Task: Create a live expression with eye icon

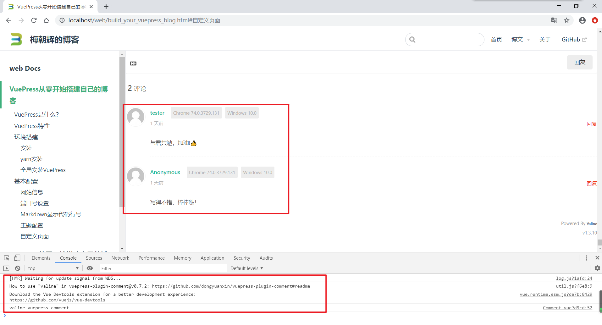Action: (x=90, y=268)
